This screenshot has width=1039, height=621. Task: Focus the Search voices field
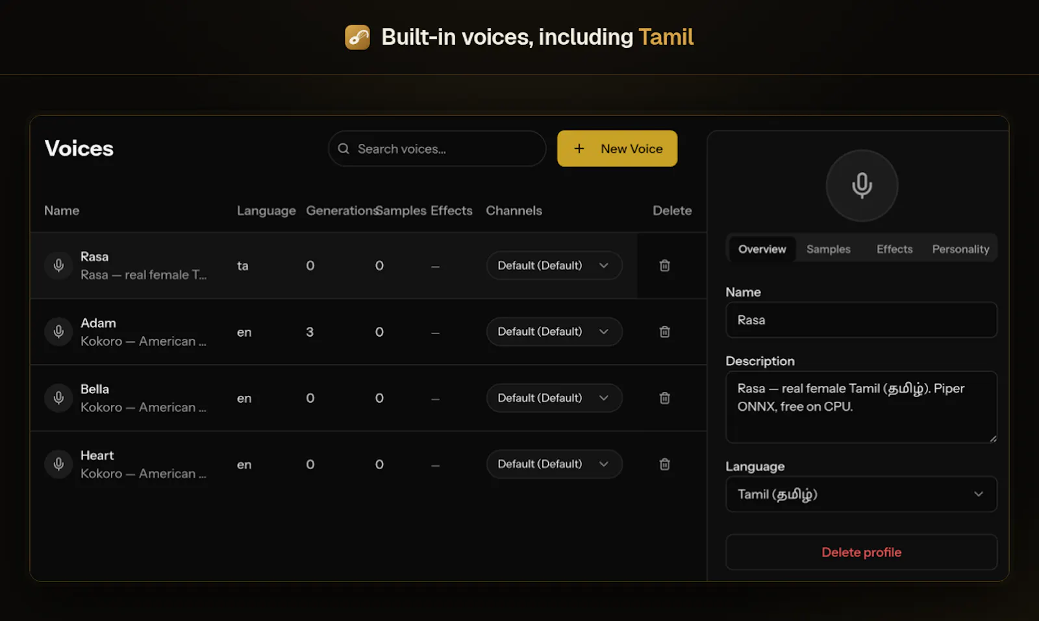click(x=437, y=149)
